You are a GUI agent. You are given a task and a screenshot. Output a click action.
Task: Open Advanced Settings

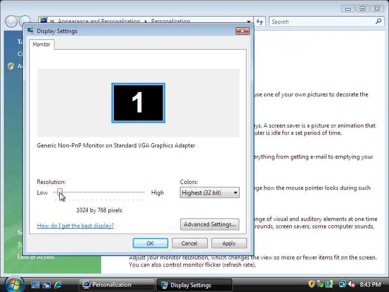(210, 224)
